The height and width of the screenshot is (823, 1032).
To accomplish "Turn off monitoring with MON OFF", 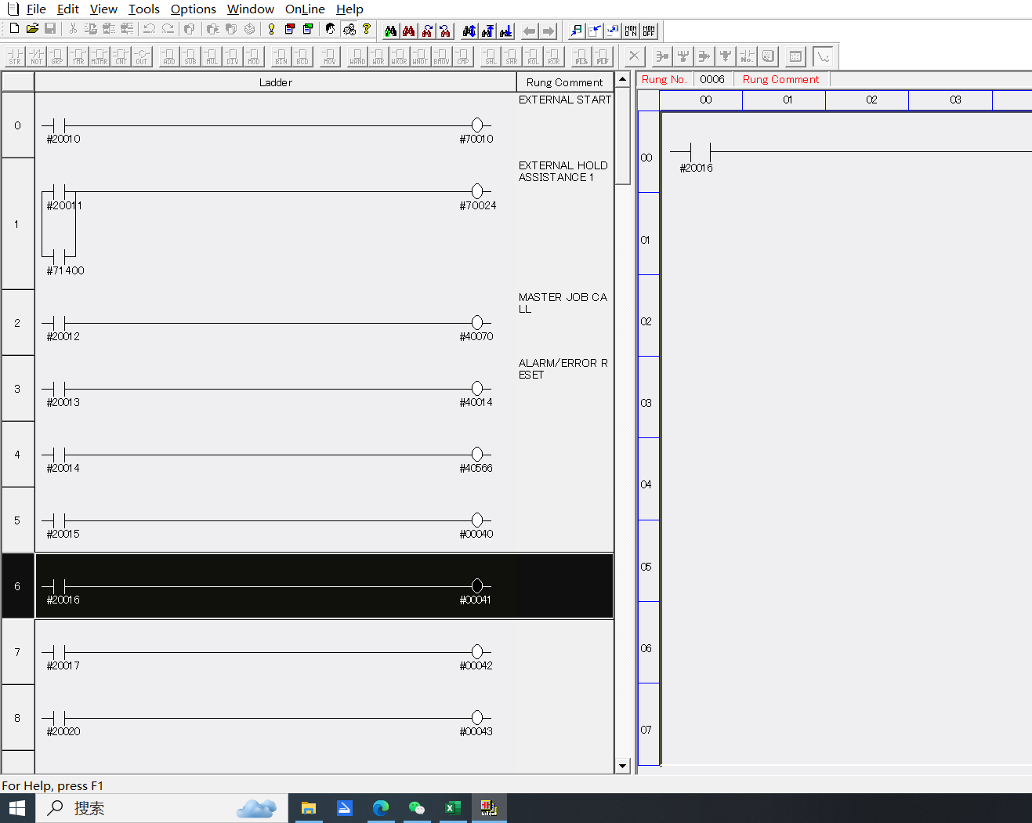I will click(649, 31).
